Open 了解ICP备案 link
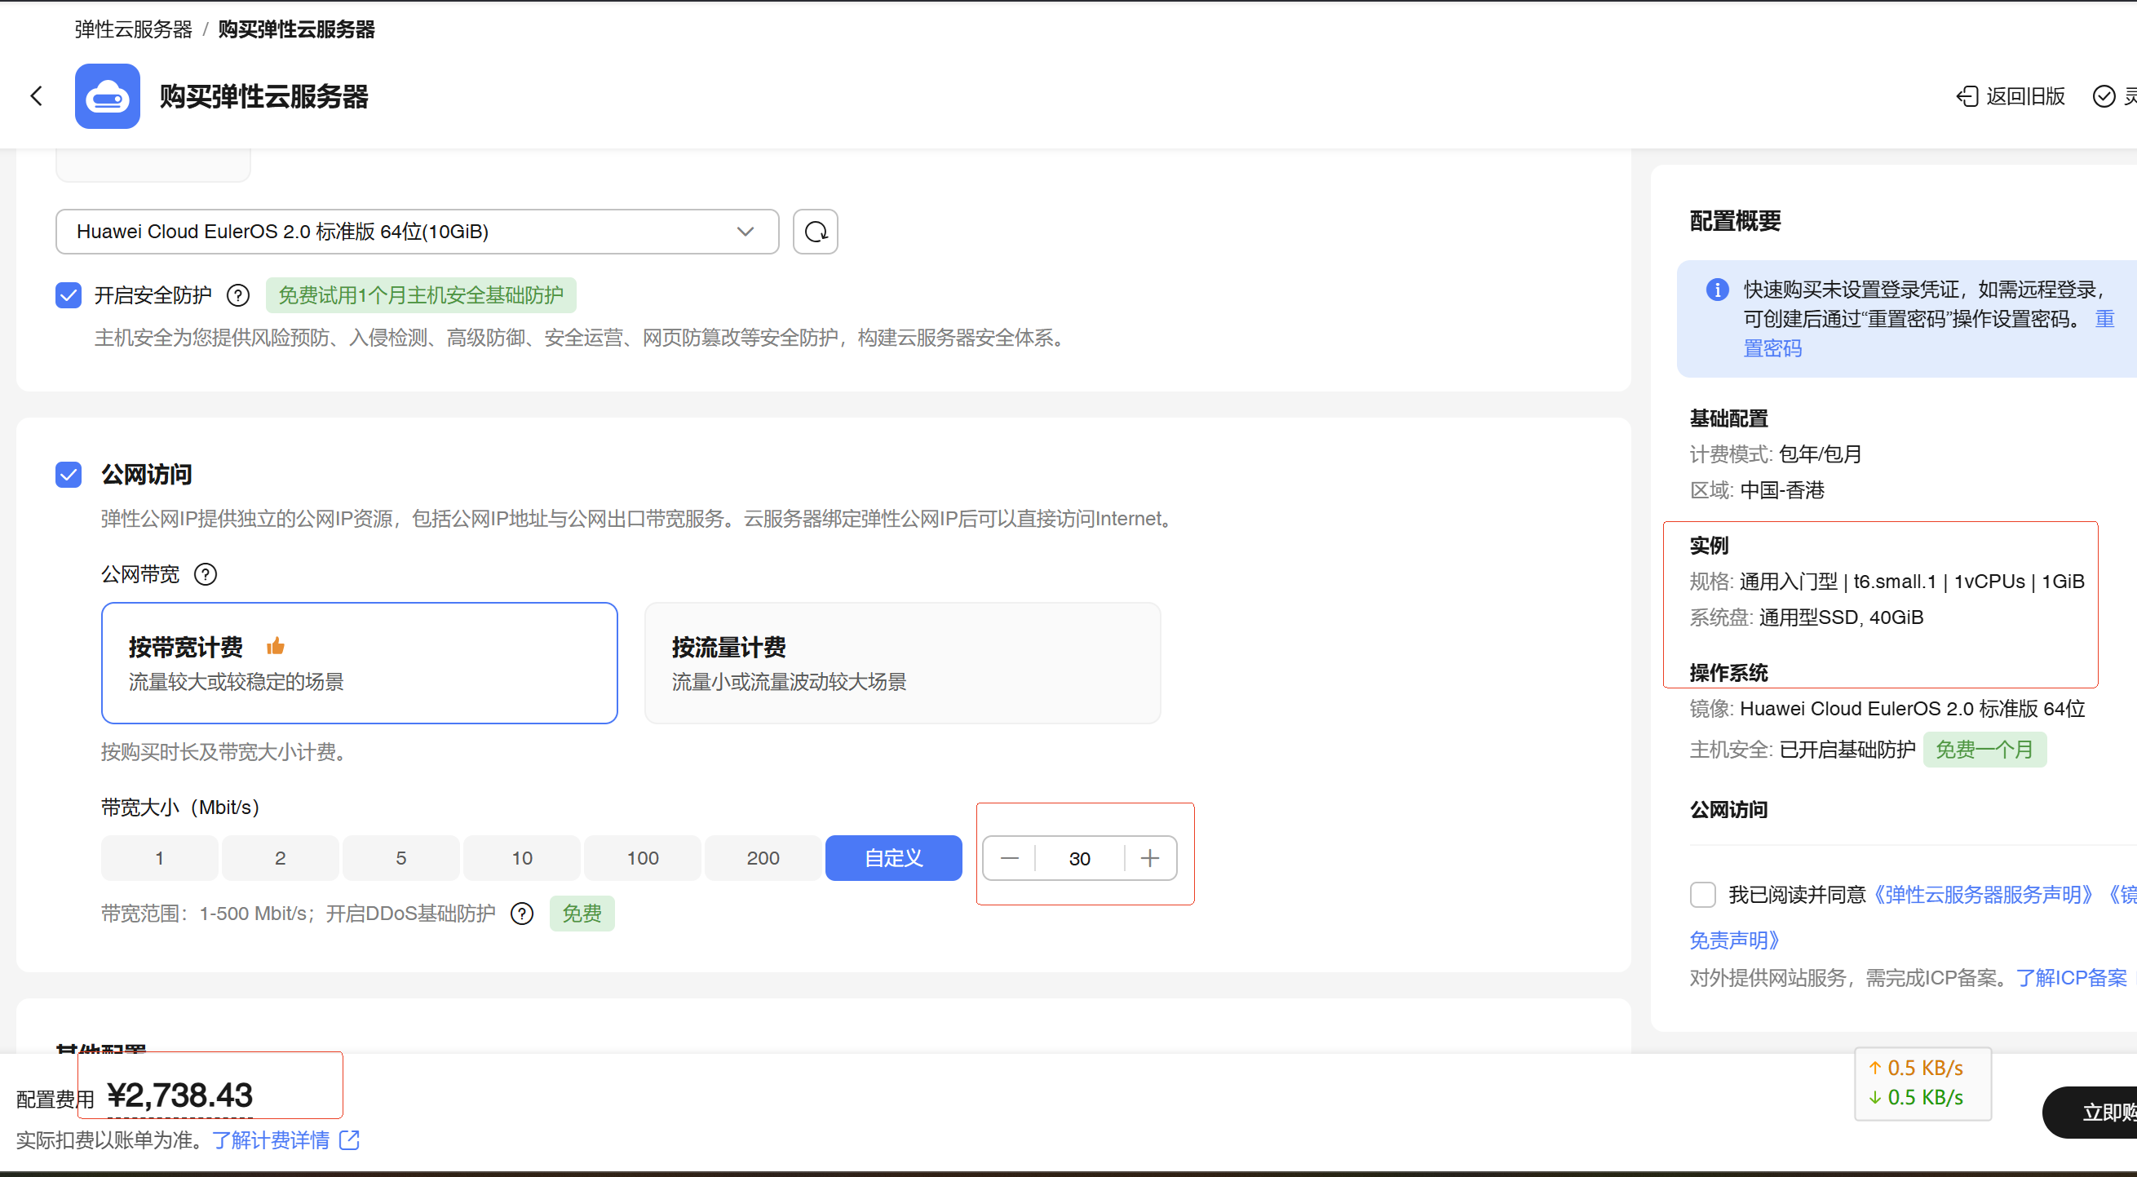The height and width of the screenshot is (1177, 2137). 2072,977
